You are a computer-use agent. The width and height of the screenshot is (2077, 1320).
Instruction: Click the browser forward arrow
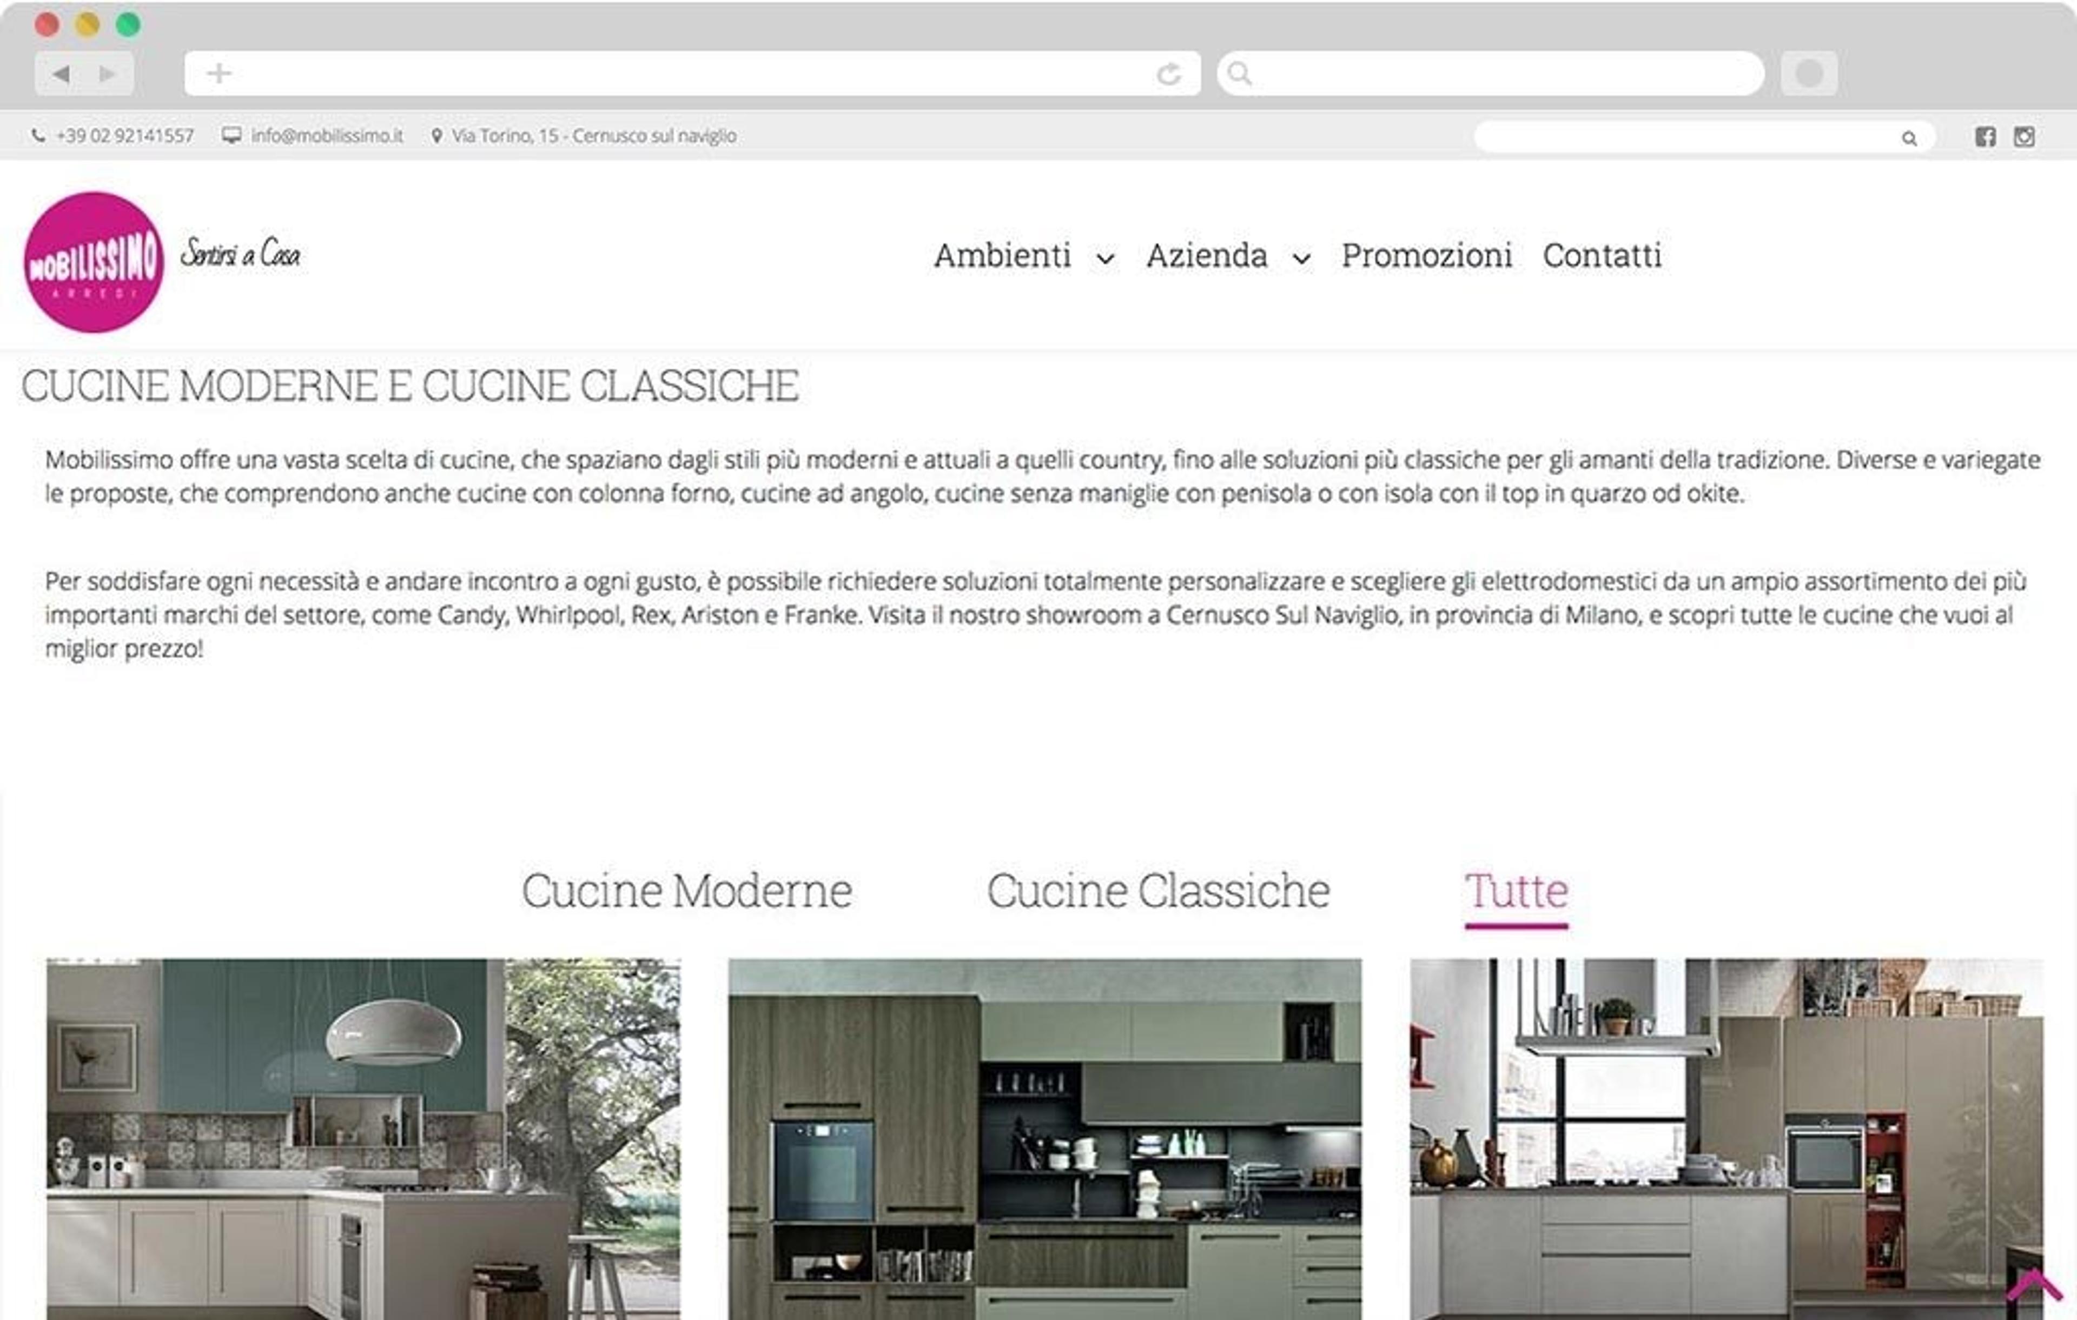(108, 74)
